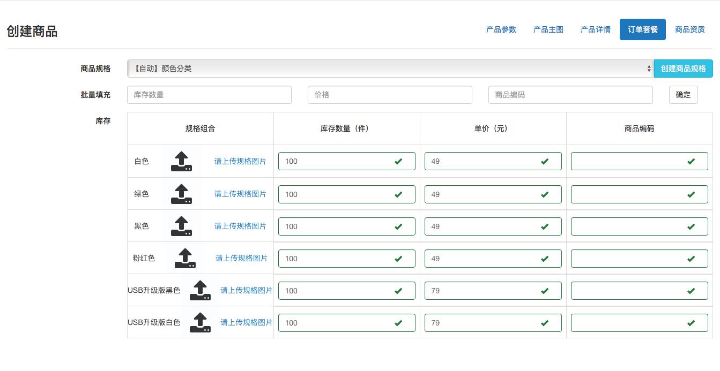The height and width of the screenshot is (371, 720).
Task: Click the upload icon for 白色 row
Action: coord(181,161)
